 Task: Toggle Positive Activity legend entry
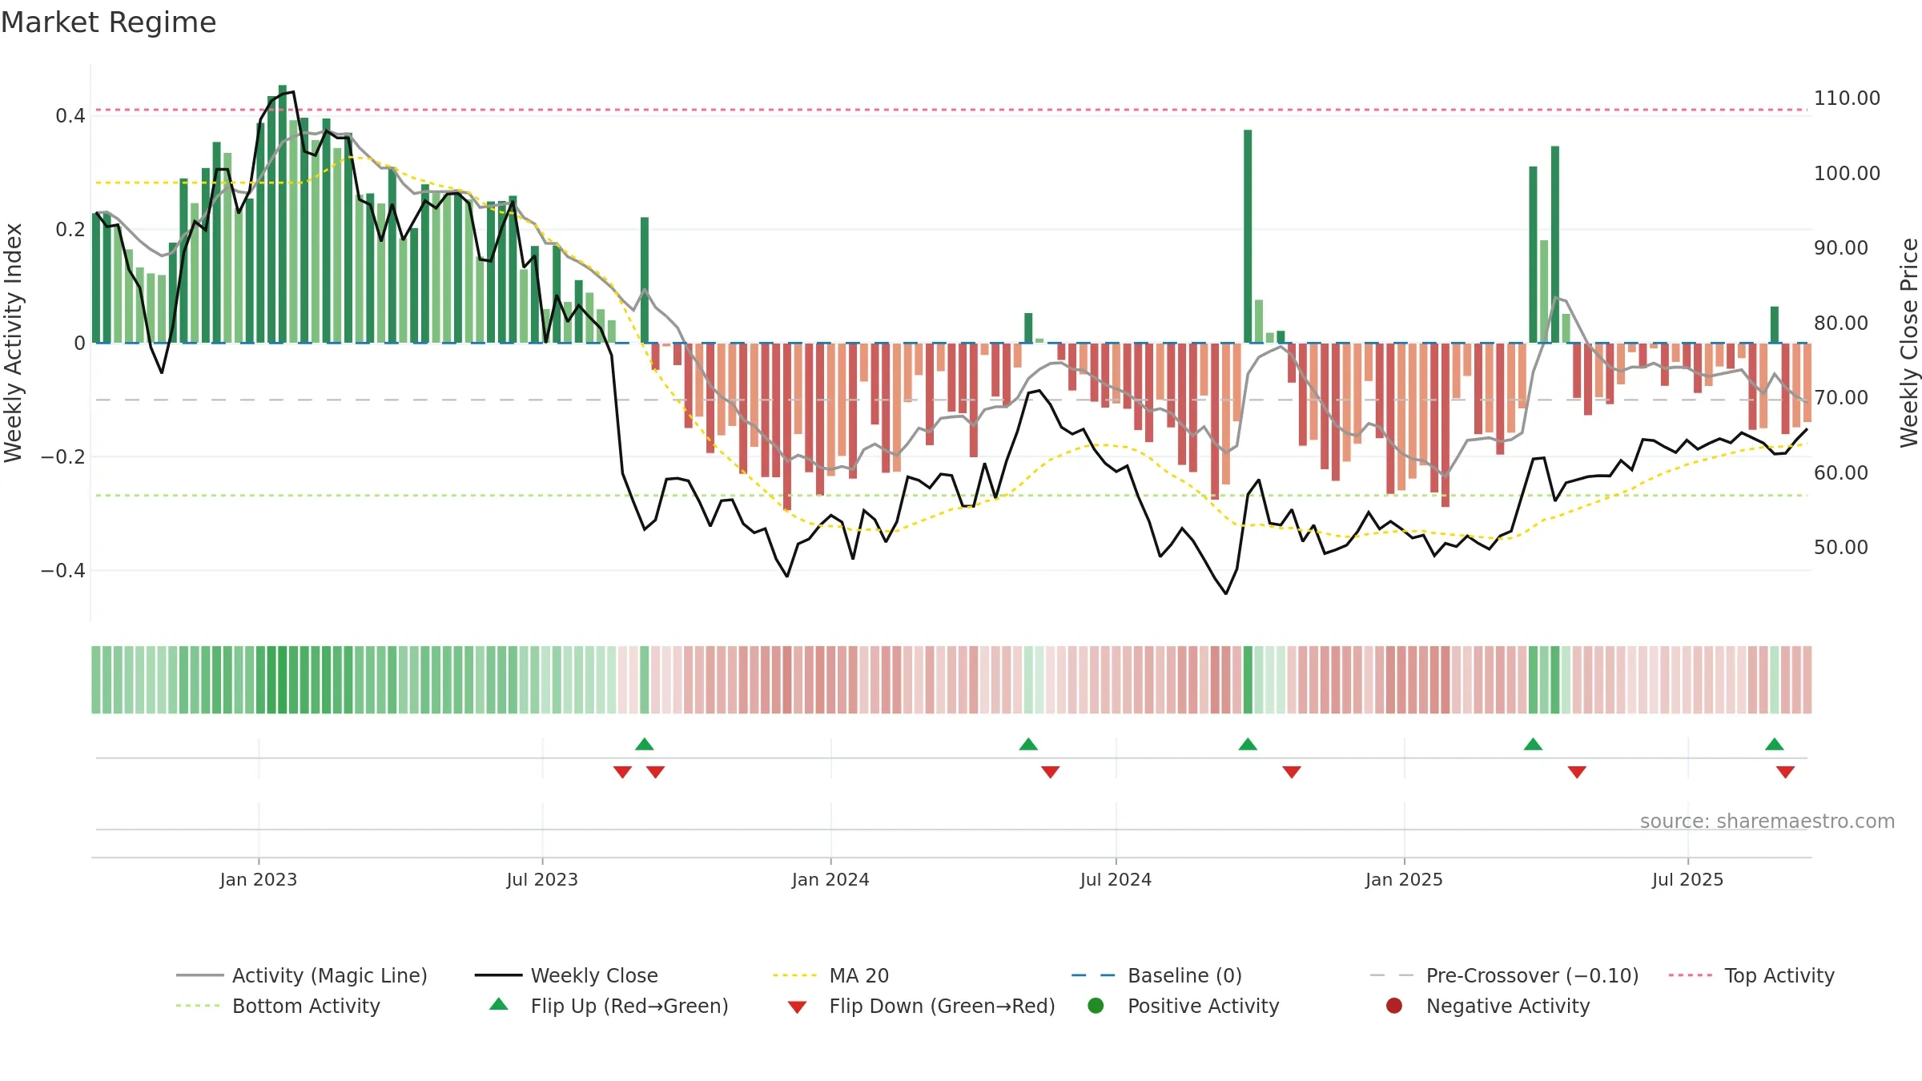[1183, 1006]
